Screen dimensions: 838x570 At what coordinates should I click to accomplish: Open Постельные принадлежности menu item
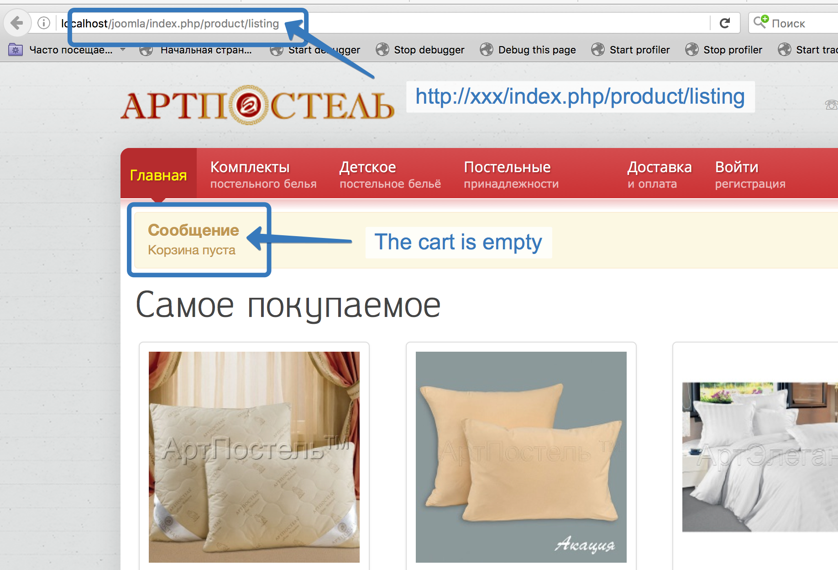(511, 174)
